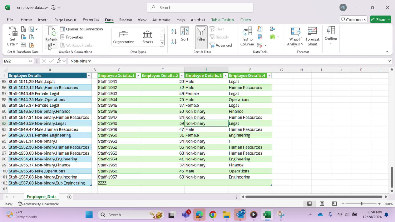Switch to Normal view

[x=309, y=204]
